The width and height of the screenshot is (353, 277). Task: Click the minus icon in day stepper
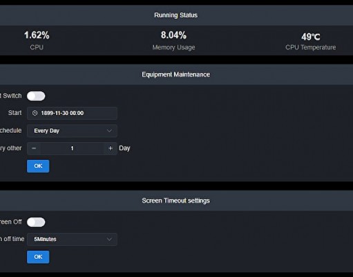pos(34,148)
